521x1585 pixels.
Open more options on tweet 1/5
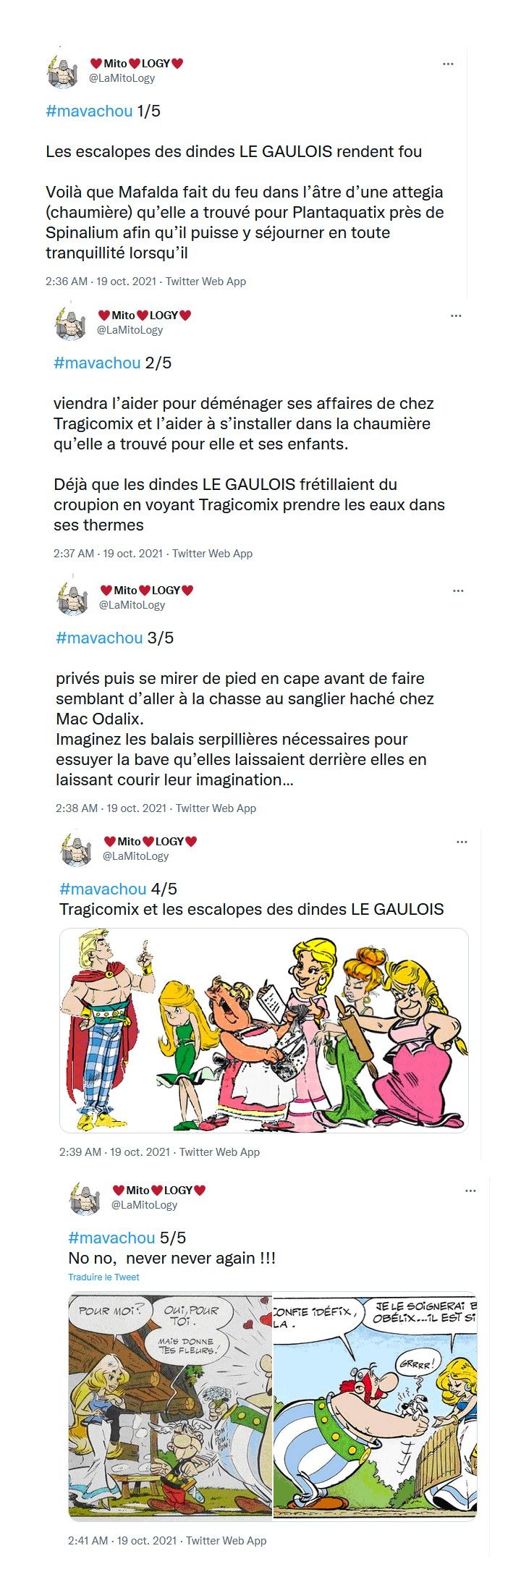pyautogui.click(x=448, y=64)
